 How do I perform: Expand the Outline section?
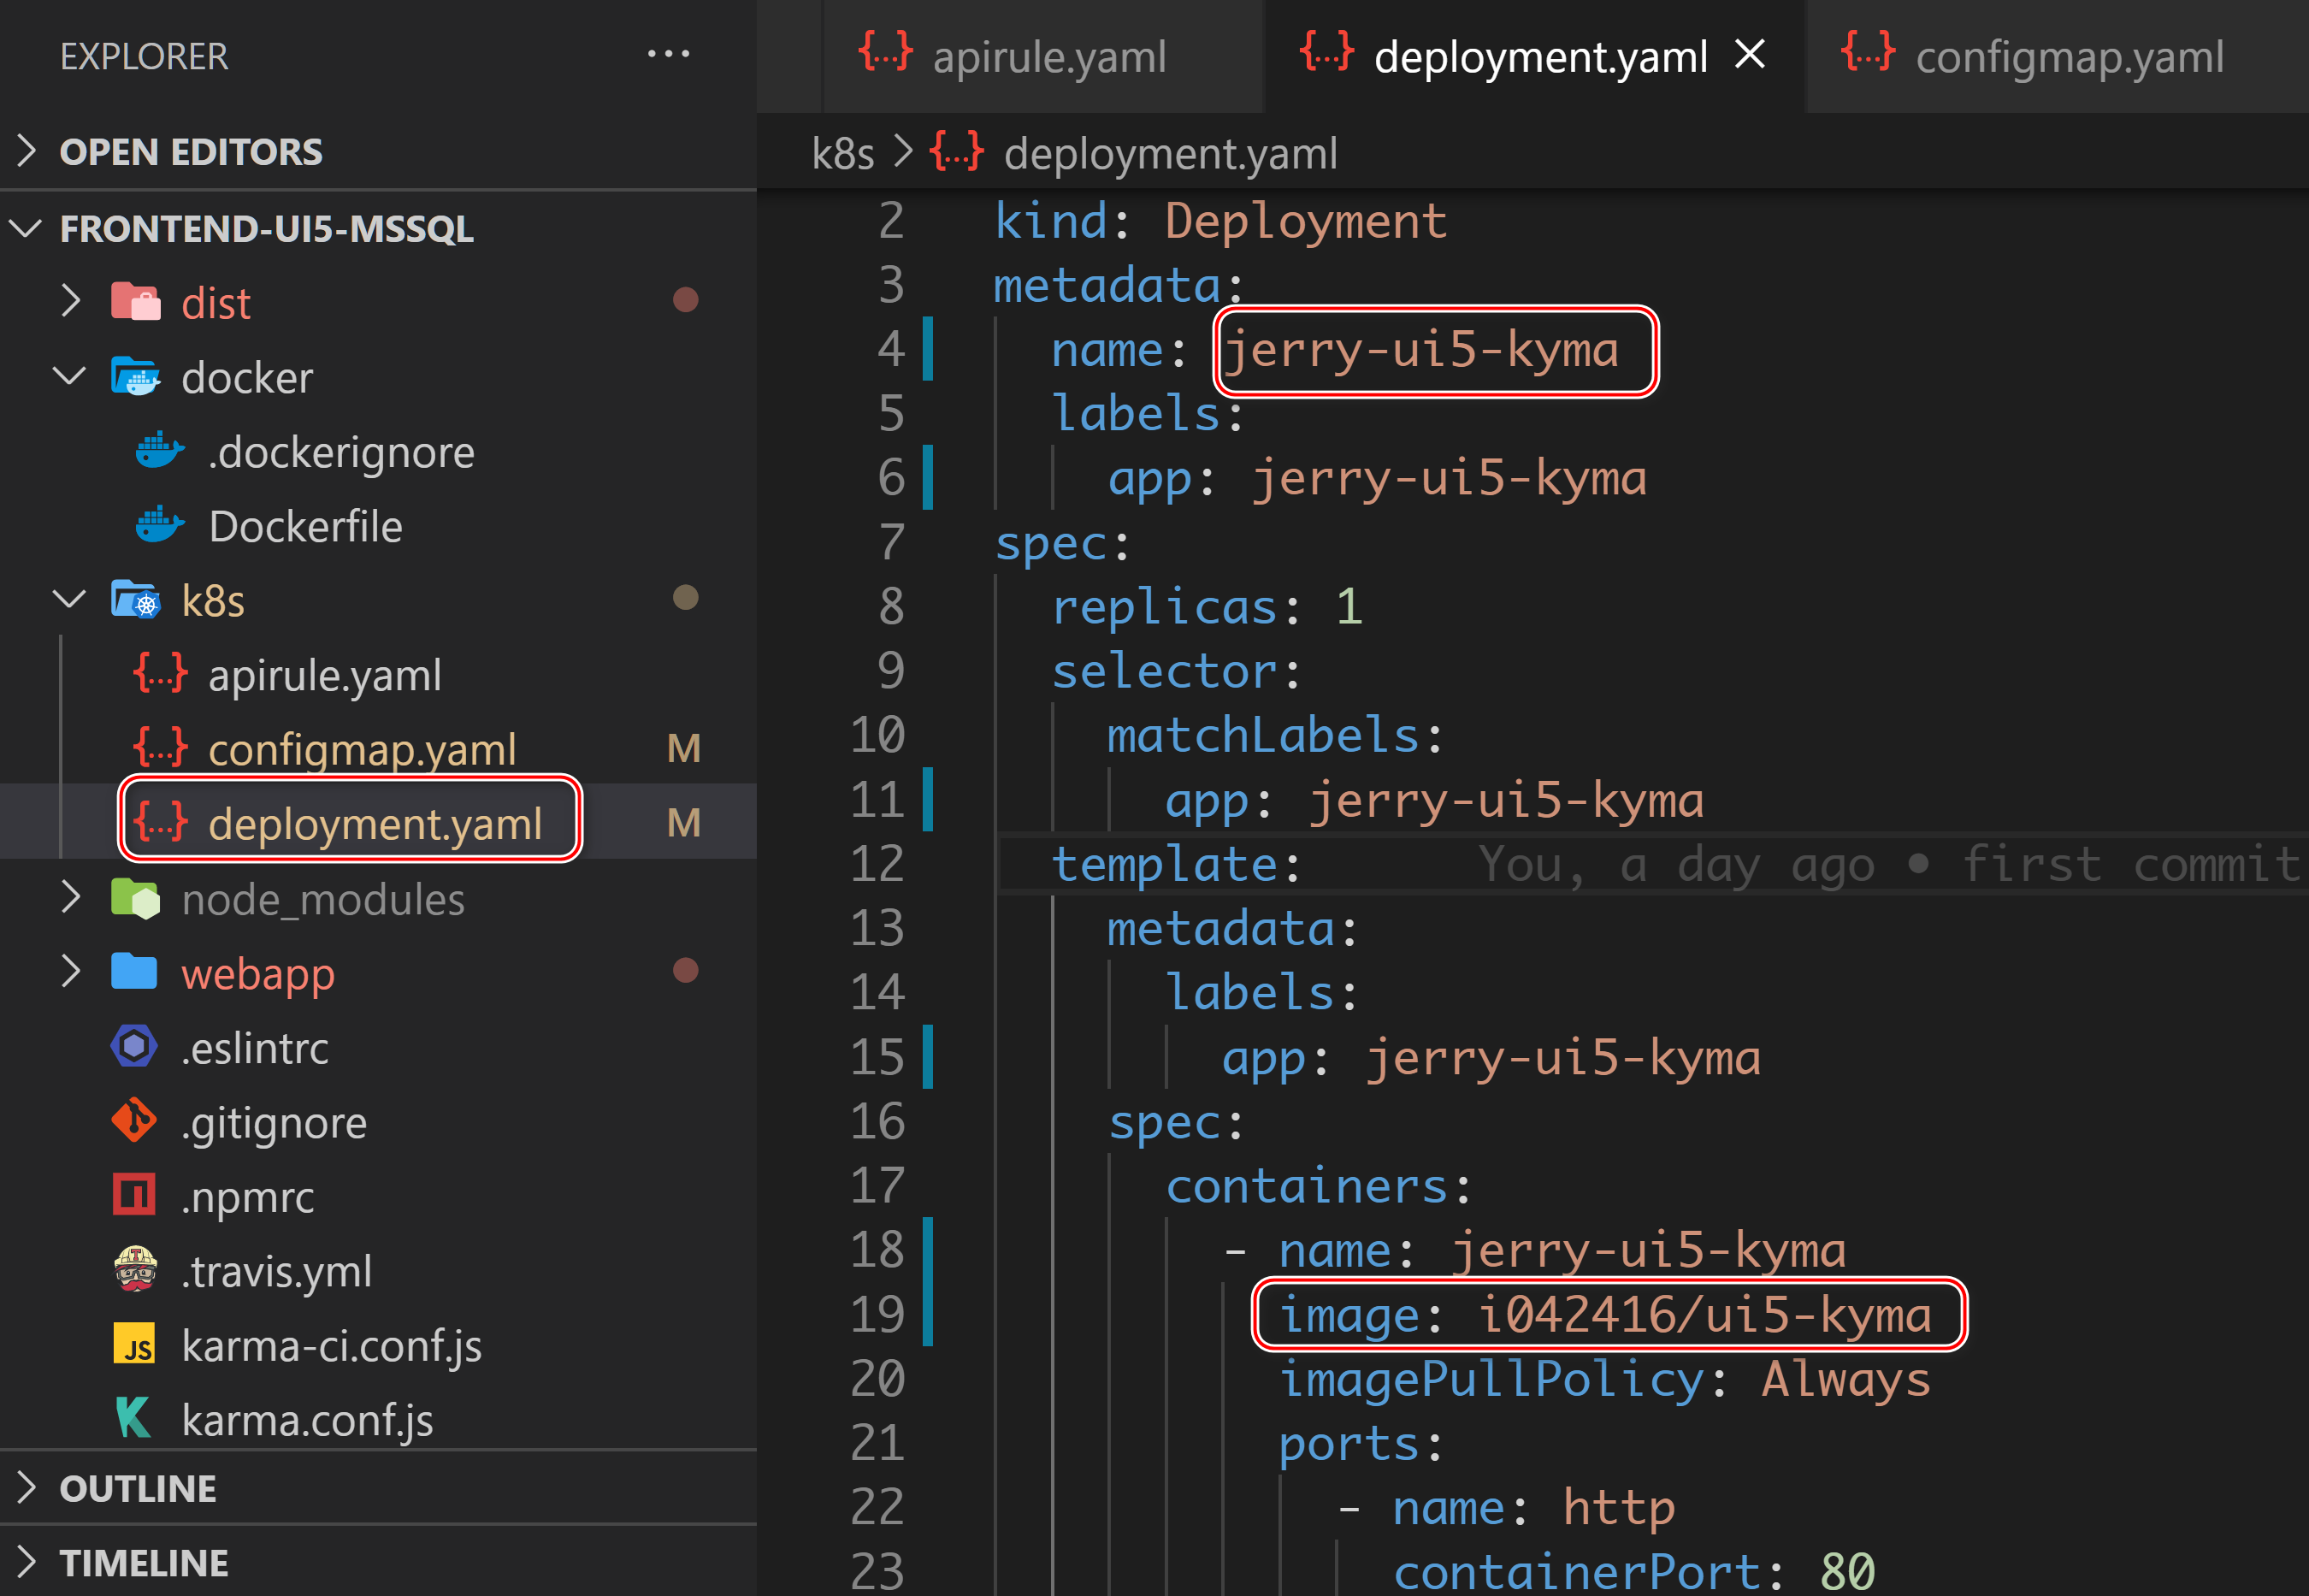[27, 1488]
